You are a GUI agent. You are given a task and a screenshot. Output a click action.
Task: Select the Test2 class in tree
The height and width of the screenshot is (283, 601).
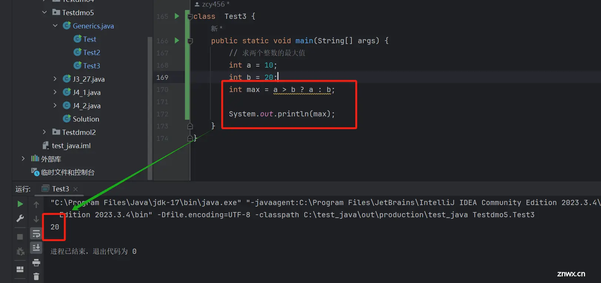91,52
